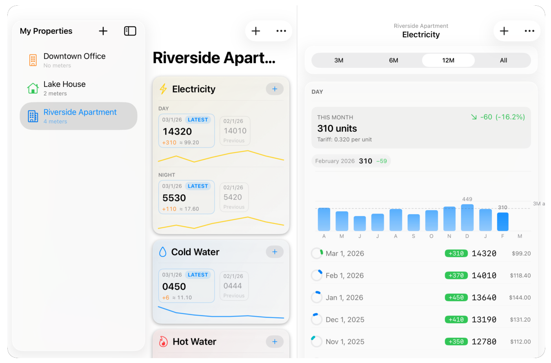Add a reading to the Cold Water card
551x363 pixels.
275,252
